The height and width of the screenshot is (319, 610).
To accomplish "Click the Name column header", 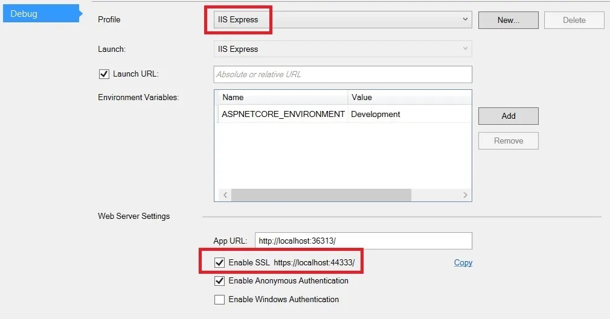I will coord(281,97).
